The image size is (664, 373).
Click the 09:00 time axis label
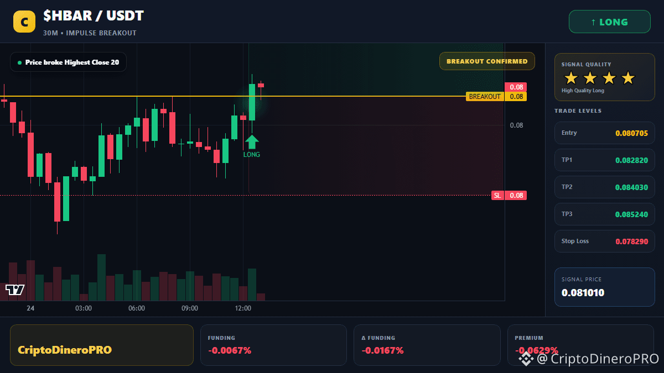coord(190,308)
